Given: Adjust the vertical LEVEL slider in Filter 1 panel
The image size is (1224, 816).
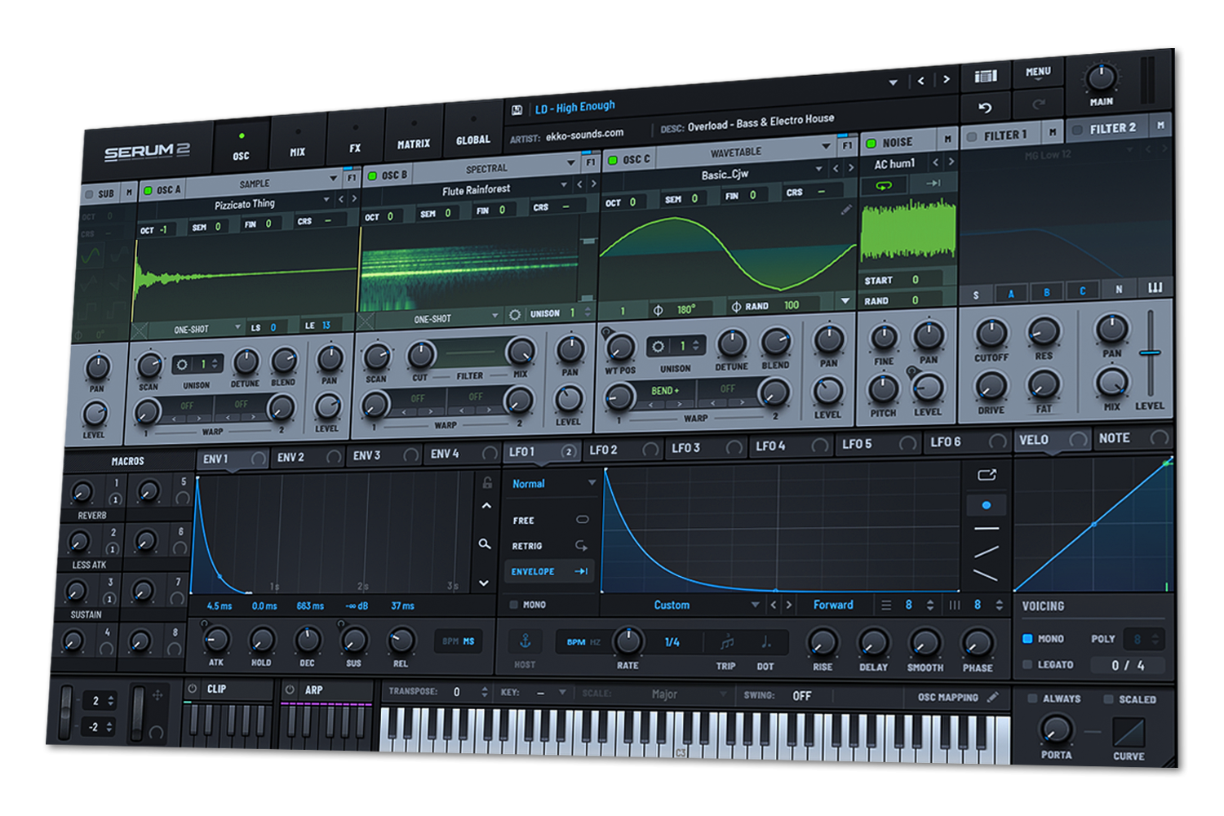Looking at the screenshot, I should 1151,353.
